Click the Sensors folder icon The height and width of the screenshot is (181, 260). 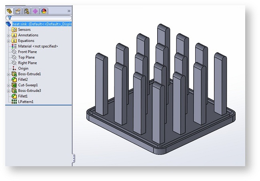(x=14, y=30)
